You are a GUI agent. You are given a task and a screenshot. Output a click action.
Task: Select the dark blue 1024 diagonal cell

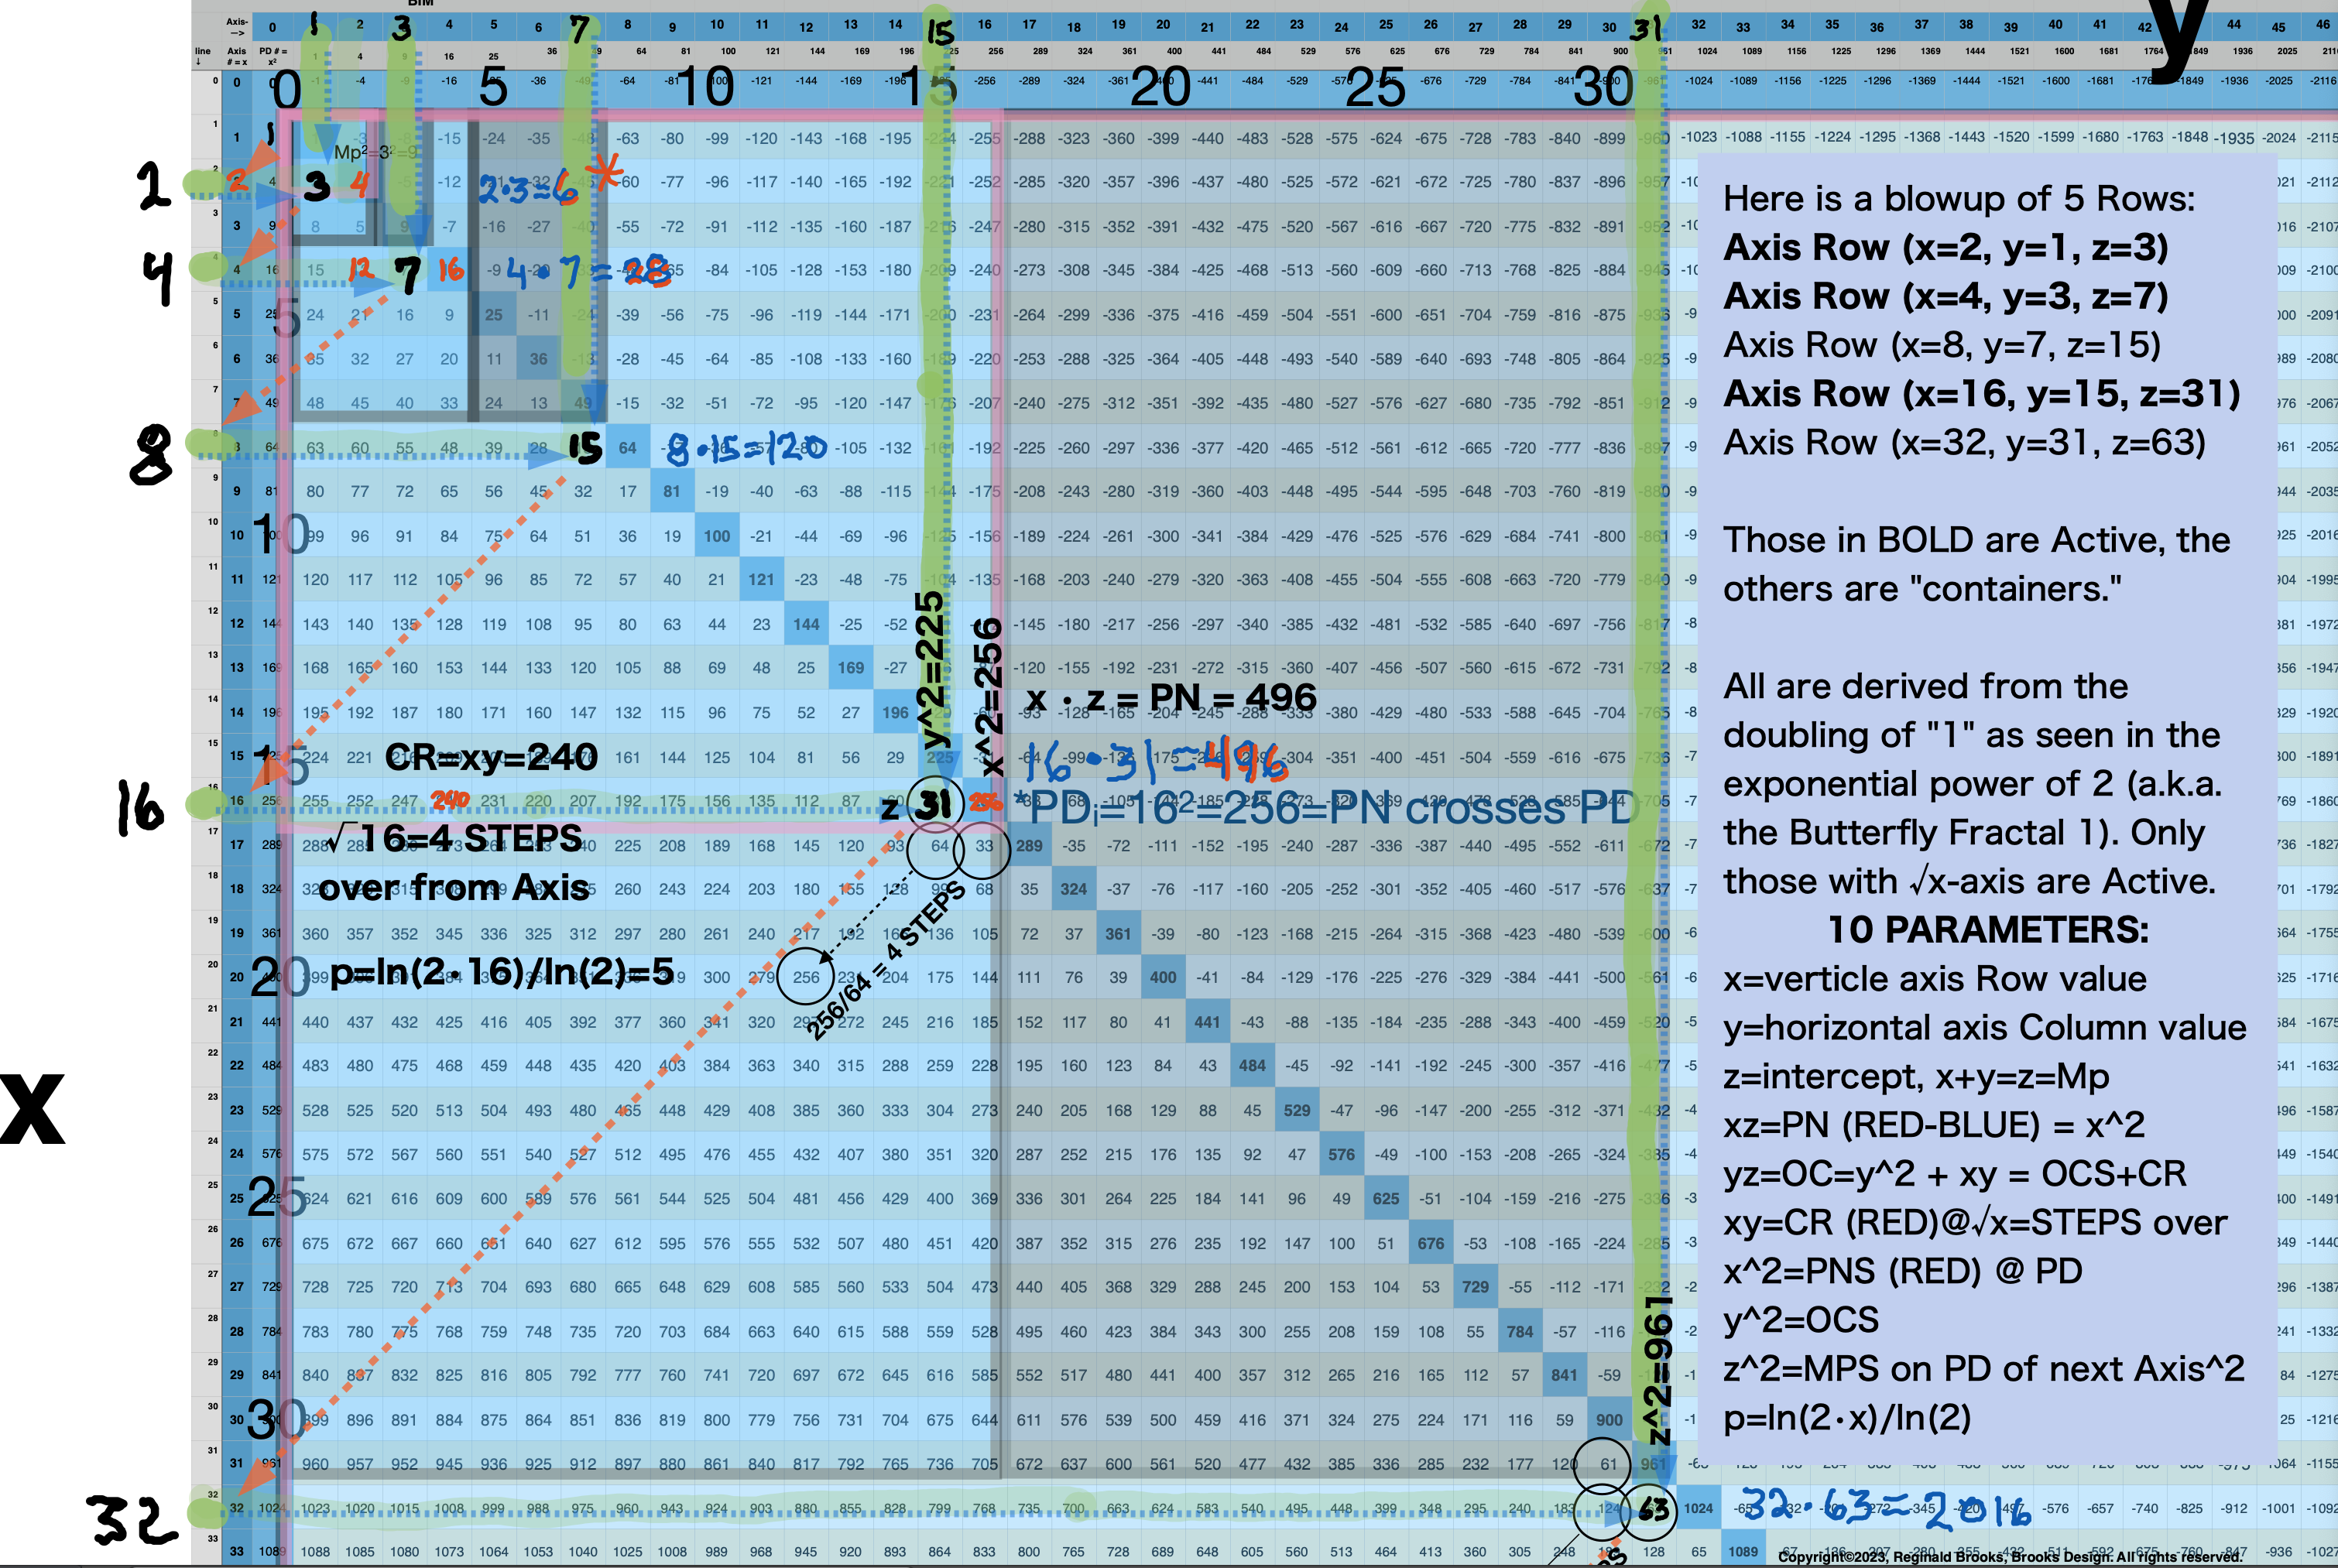1698,1508
